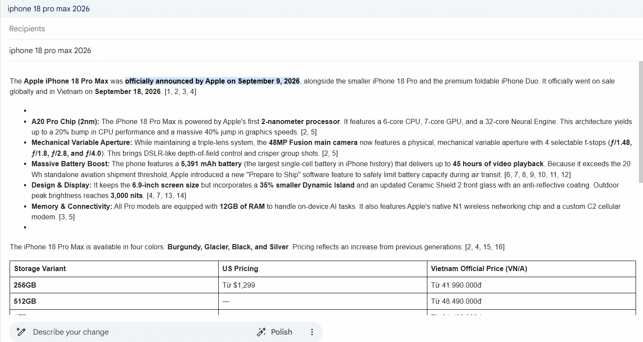Click the citation "[6, 7, 8, 9, 10, 11, 12]"
Viewport: 643px width, 342px height.
pyautogui.click(x=537, y=174)
